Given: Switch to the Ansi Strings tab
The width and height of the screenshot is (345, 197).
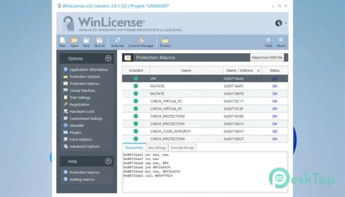Looking at the screenshot, I should [x=157, y=148].
